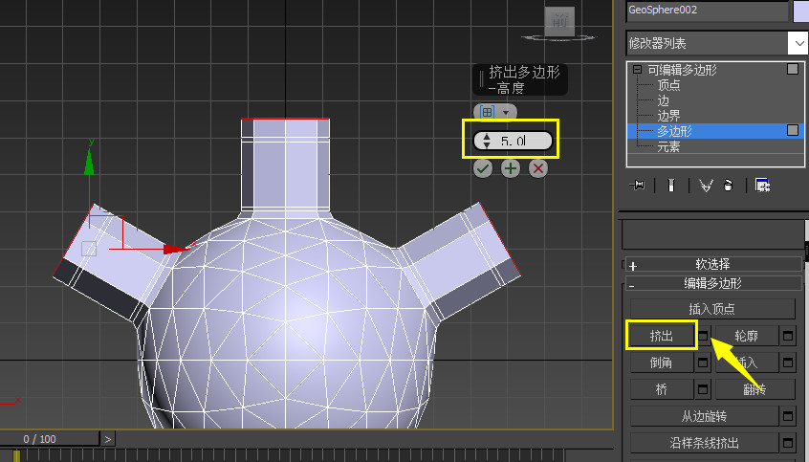Toggle Show End Result icon
Image resolution: width=809 pixels, height=462 pixels.
(x=670, y=186)
